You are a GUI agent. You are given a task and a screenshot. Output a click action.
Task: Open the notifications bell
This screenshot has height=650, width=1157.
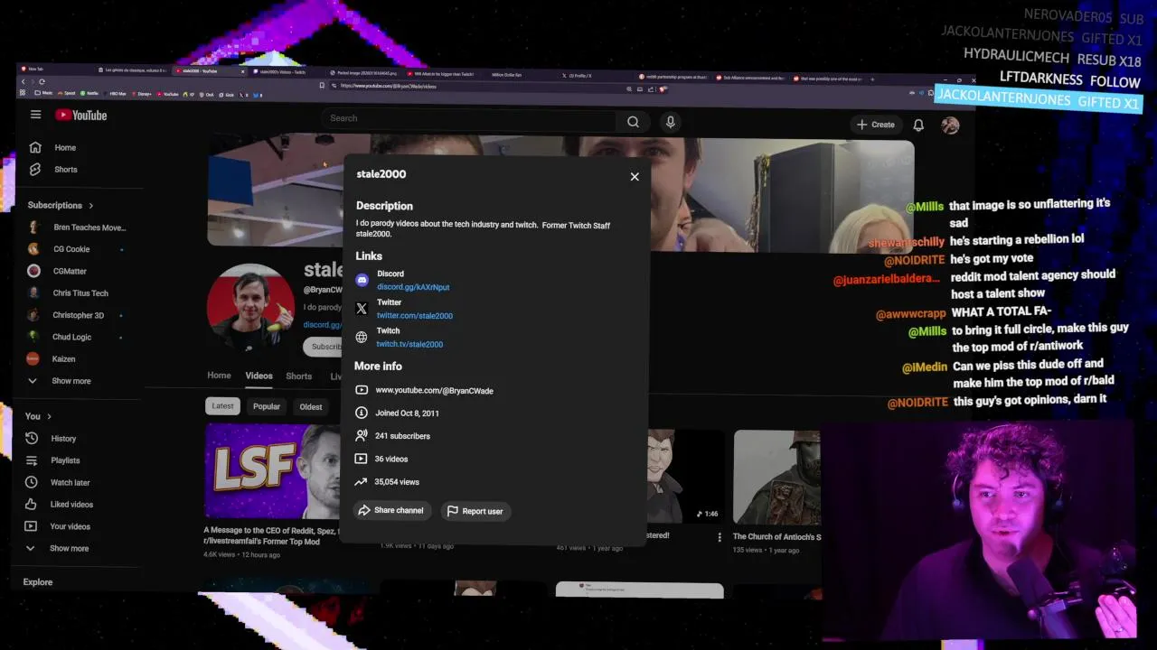coord(918,125)
